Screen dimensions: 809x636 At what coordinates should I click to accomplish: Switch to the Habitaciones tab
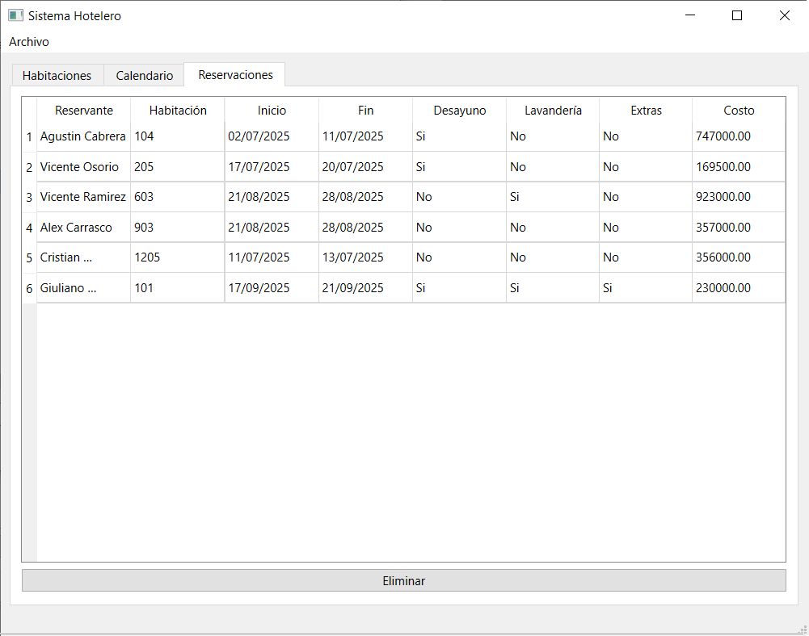[x=57, y=76]
